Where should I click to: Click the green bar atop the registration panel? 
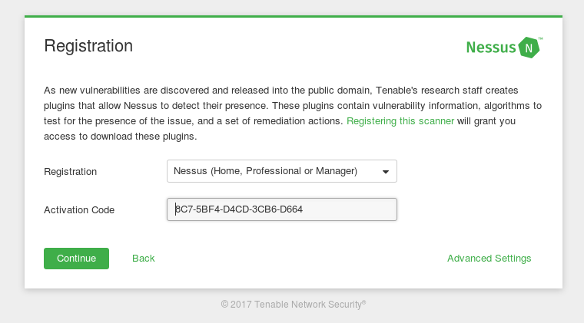coord(294,16)
